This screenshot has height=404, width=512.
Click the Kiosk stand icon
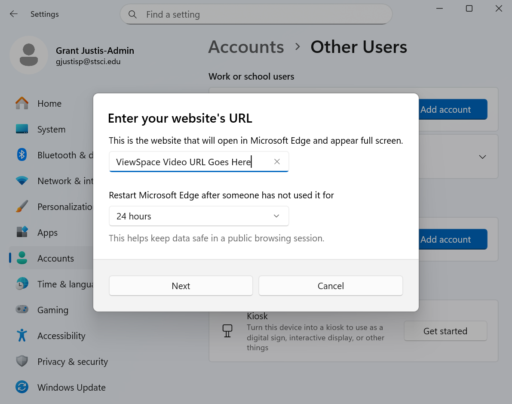[x=227, y=331]
